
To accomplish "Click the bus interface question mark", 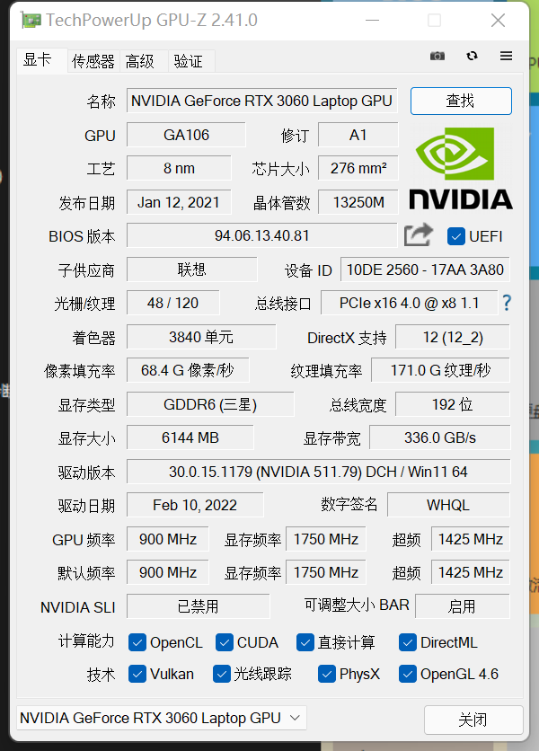I will (507, 303).
